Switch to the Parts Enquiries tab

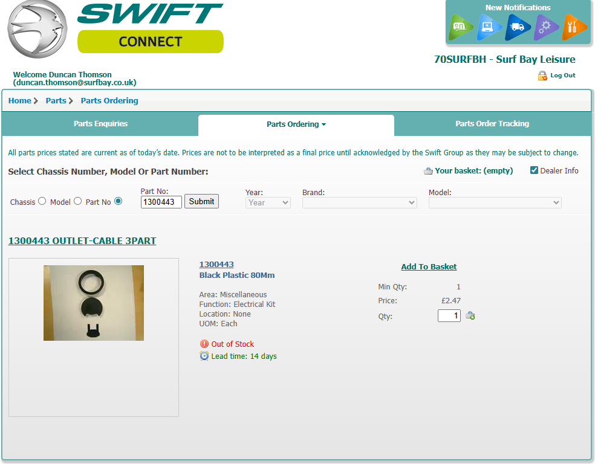(x=100, y=124)
